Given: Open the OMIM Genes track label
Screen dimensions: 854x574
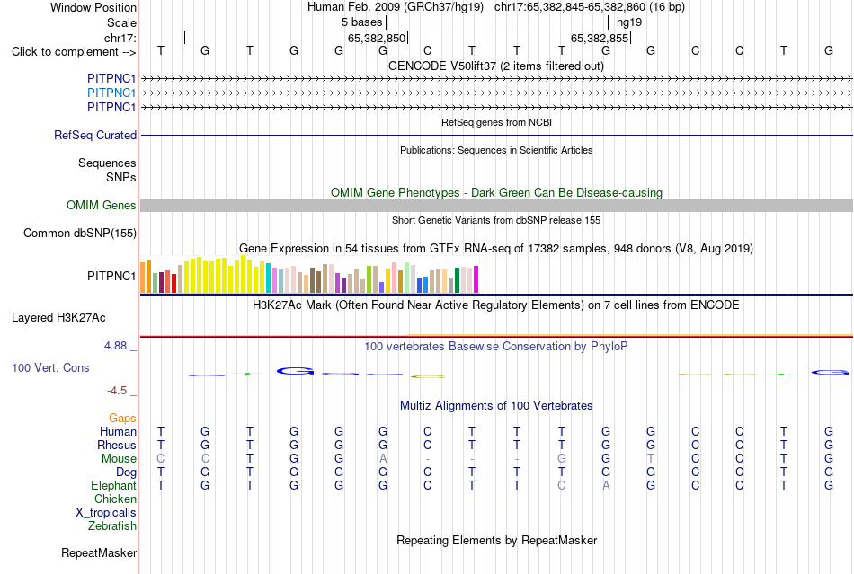Looking at the screenshot, I should click(x=102, y=205).
